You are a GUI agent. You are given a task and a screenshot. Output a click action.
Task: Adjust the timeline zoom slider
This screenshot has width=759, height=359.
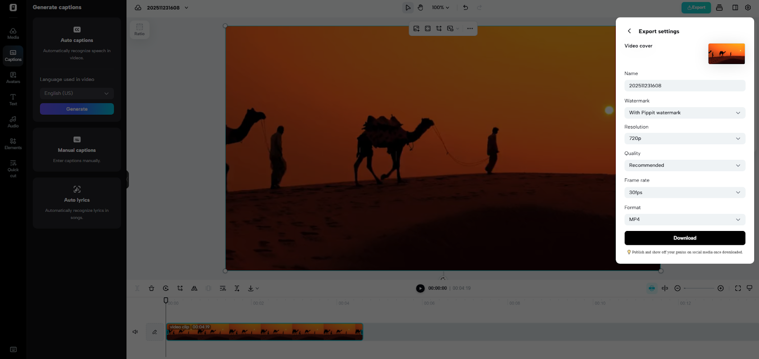tap(699, 288)
